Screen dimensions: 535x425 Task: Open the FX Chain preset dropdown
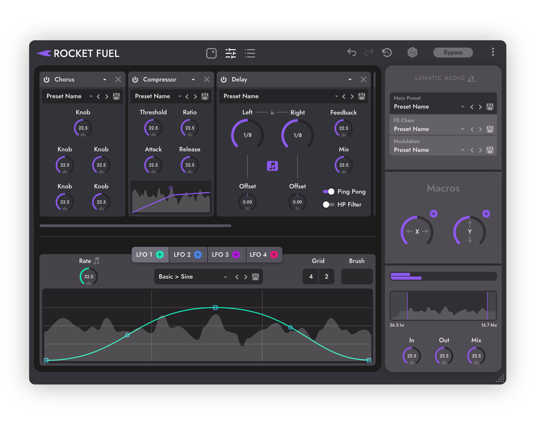pos(462,129)
